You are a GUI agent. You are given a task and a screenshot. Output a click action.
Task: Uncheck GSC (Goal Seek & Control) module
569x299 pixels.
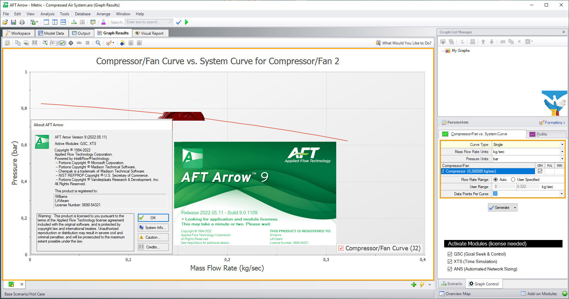pyautogui.click(x=450, y=254)
